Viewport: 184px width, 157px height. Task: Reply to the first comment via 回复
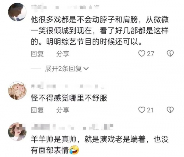[37, 54]
